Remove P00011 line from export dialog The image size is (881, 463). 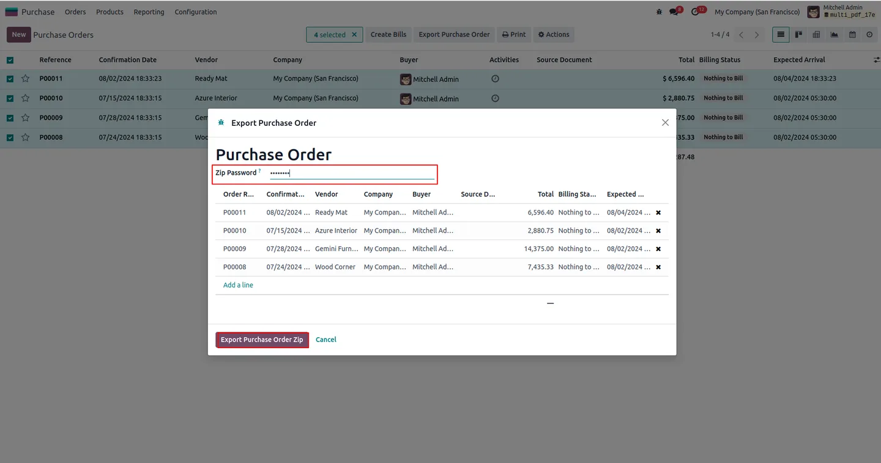pyautogui.click(x=658, y=213)
